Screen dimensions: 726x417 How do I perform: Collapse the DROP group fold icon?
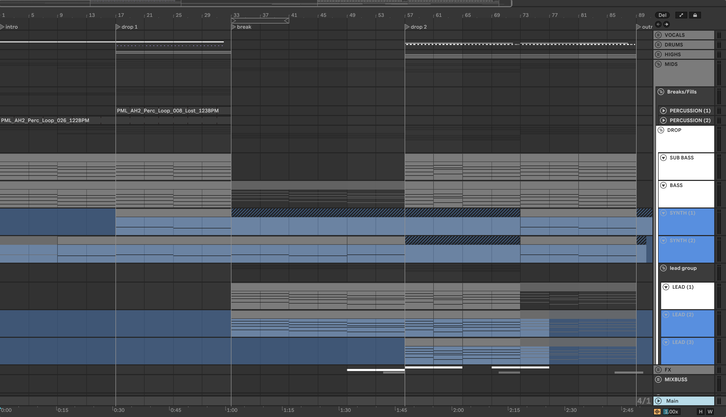tap(661, 130)
